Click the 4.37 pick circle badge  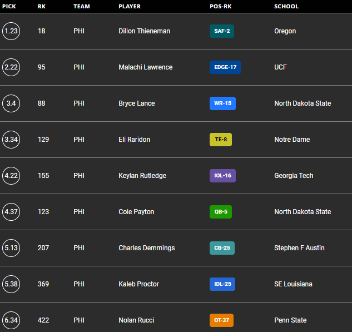(11, 212)
